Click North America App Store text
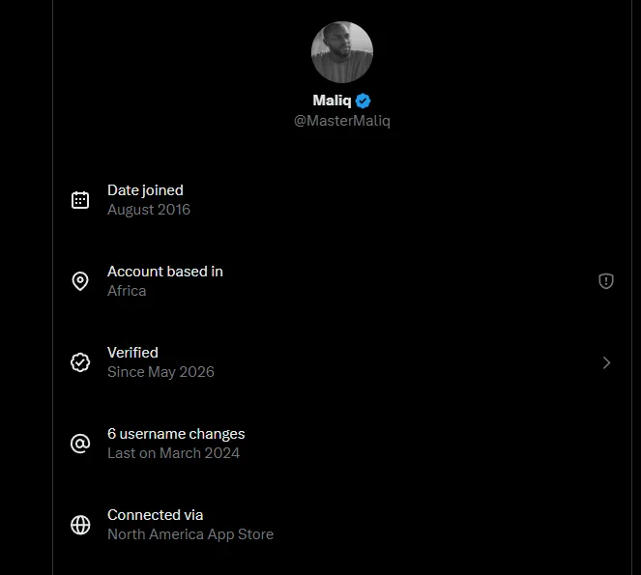Screen dimensions: 641x575 190,534
